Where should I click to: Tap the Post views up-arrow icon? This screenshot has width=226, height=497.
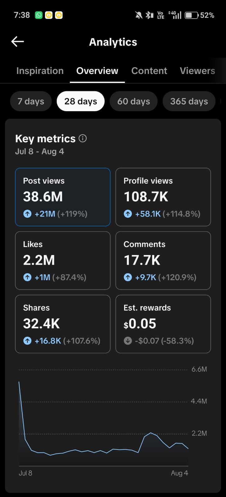[27, 214]
